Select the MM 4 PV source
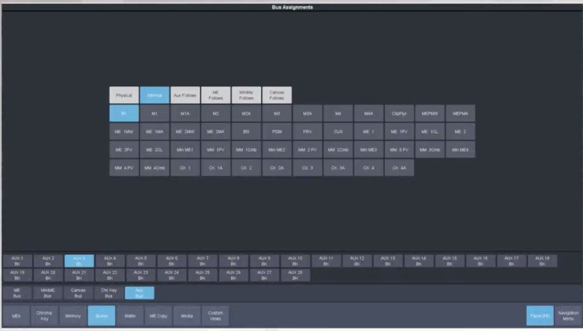Image resolution: width=583 pixels, height=331 pixels. click(123, 168)
